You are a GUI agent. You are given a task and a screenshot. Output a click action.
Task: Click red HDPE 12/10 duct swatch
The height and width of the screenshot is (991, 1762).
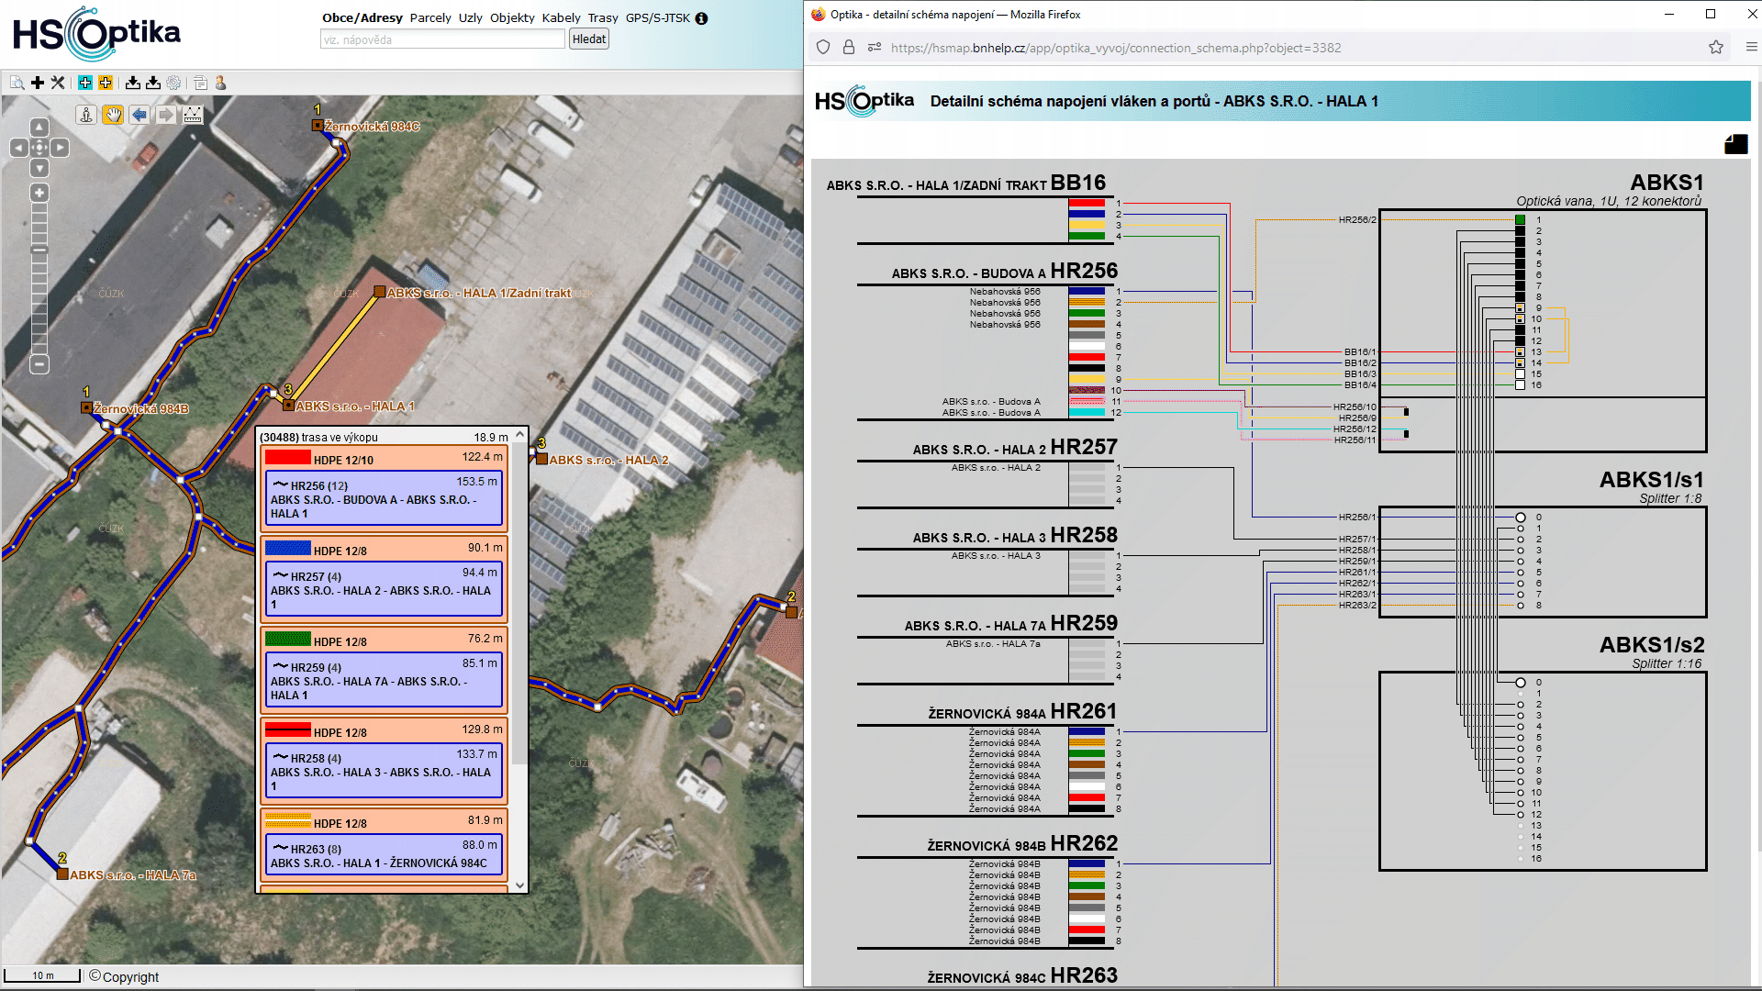288,457
